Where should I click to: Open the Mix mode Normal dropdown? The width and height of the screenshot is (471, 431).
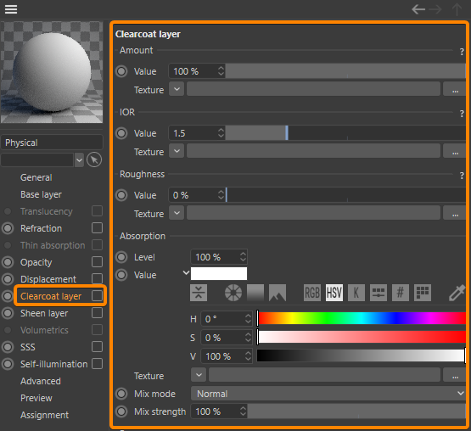coord(328,394)
